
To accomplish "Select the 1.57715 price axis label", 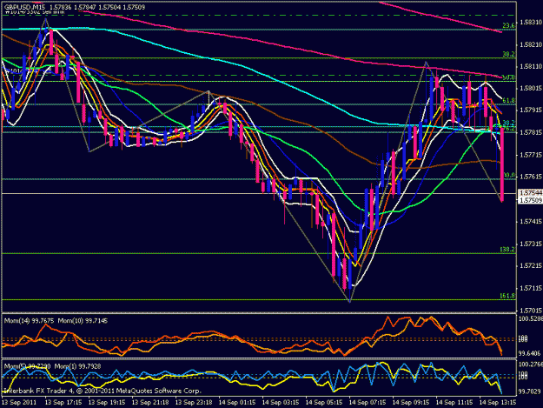I will coord(531,155).
